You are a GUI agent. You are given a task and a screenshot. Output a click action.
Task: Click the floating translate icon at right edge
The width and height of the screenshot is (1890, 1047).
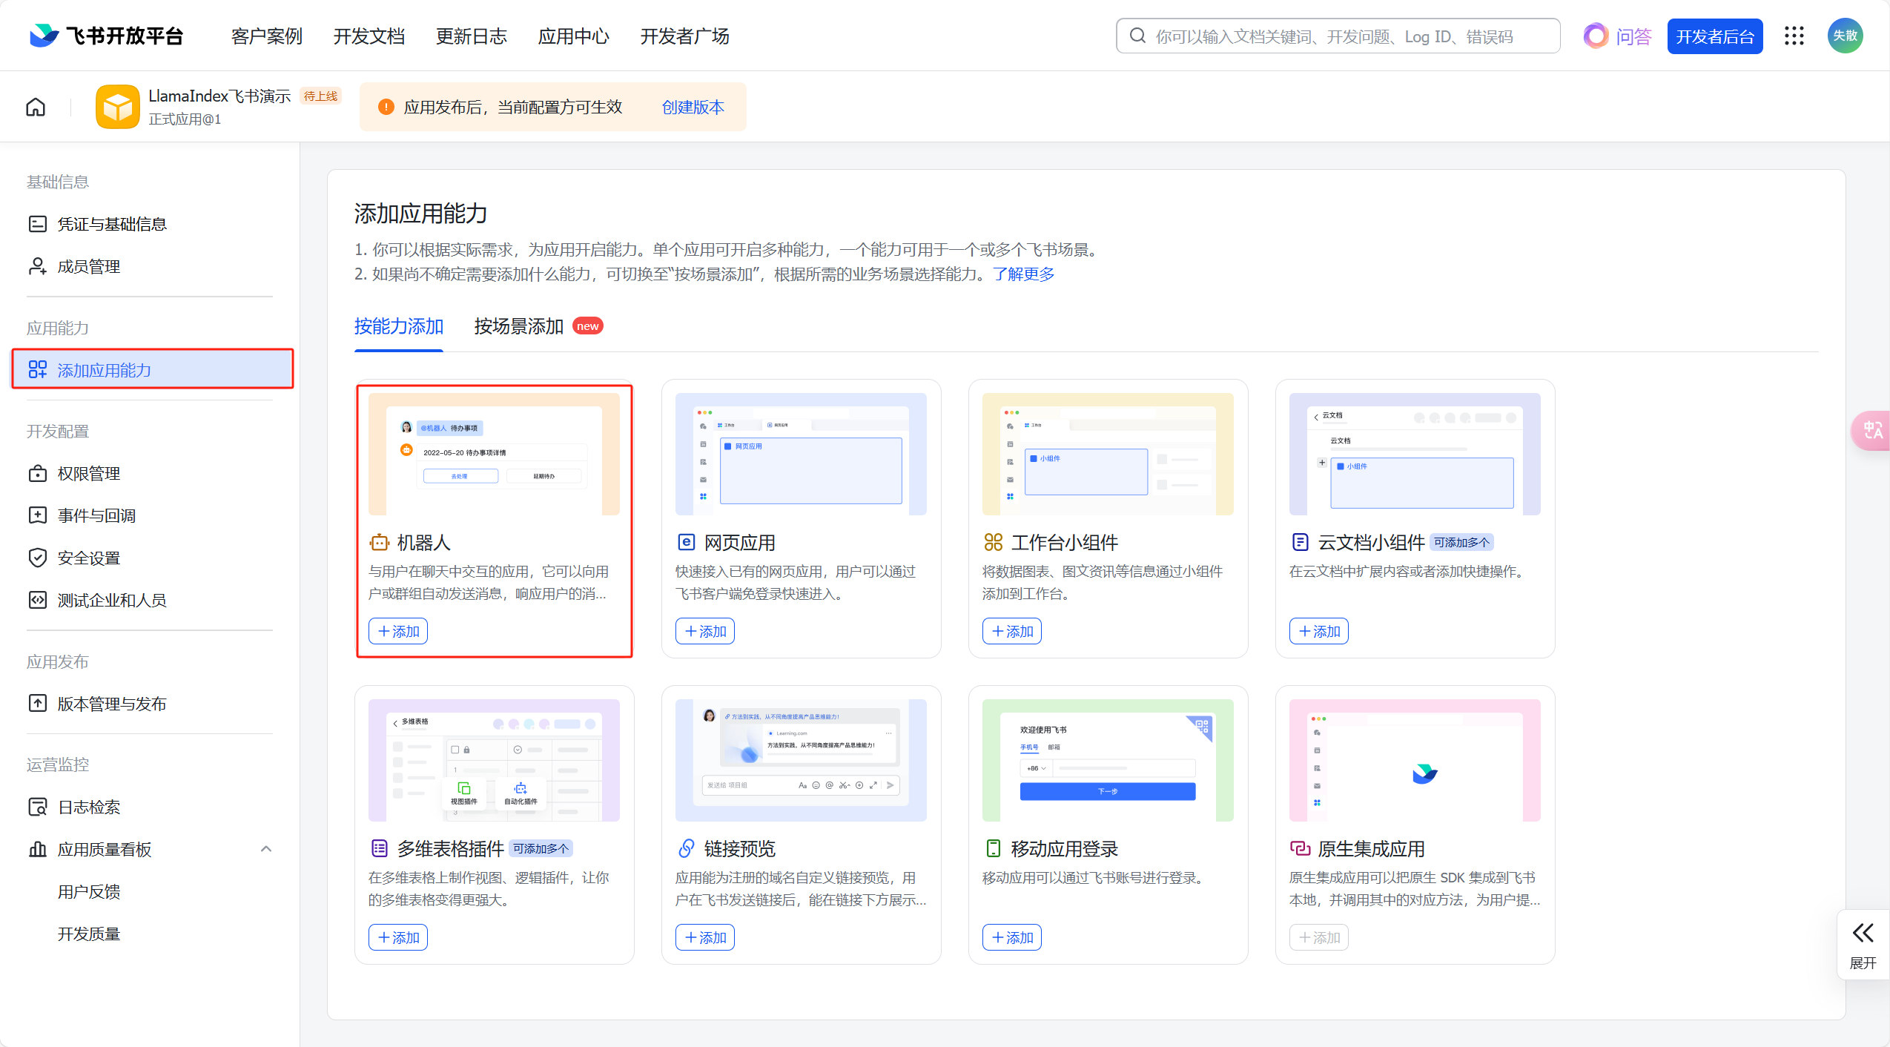click(x=1872, y=430)
